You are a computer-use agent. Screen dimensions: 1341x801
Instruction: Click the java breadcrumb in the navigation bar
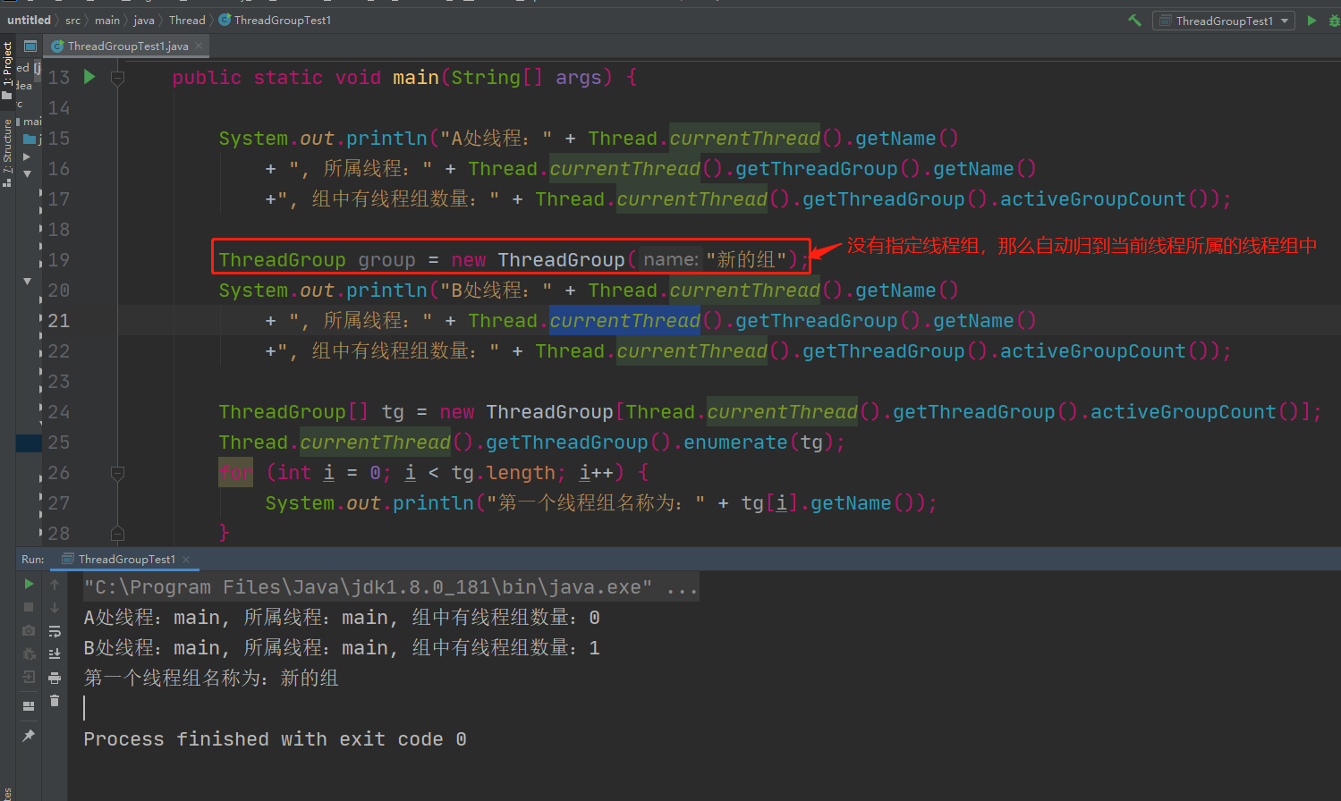point(144,20)
